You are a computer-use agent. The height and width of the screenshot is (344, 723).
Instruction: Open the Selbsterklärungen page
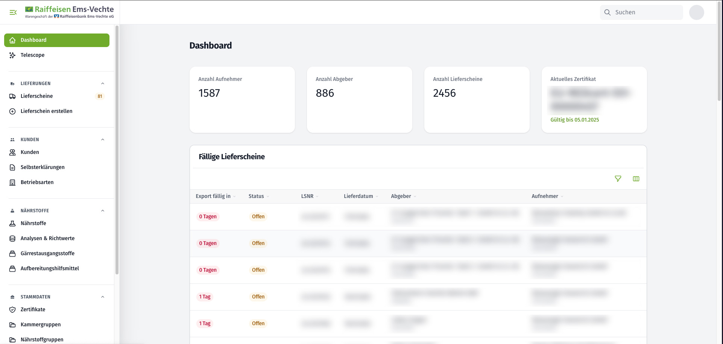43,167
